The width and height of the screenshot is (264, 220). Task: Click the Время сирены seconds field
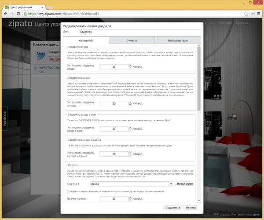pos(114,198)
